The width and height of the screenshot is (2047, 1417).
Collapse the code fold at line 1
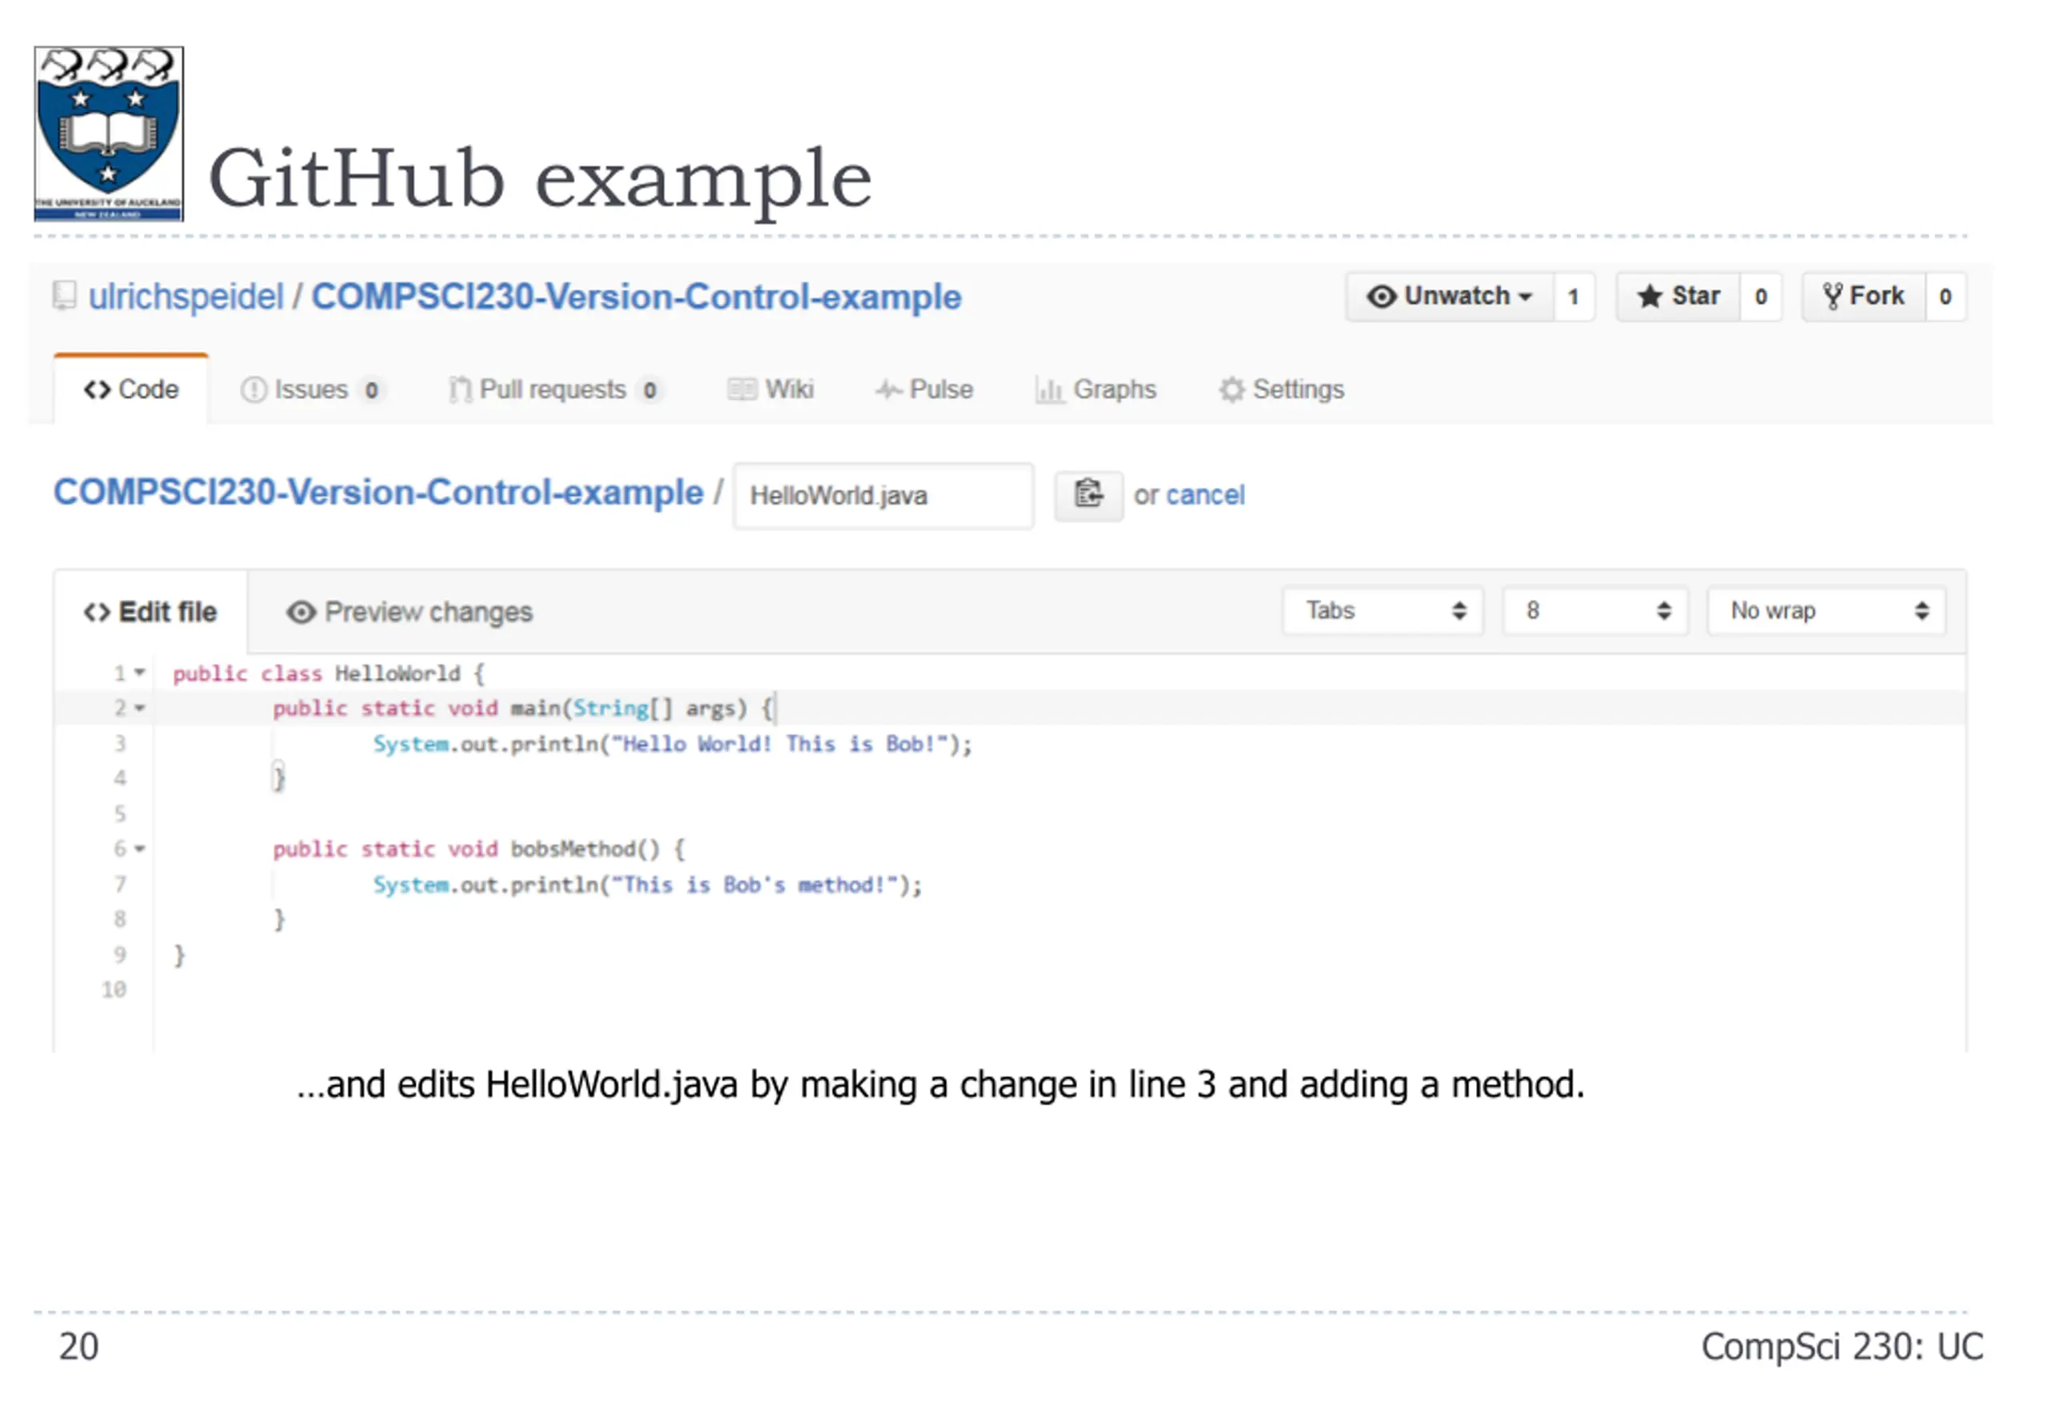click(x=139, y=673)
